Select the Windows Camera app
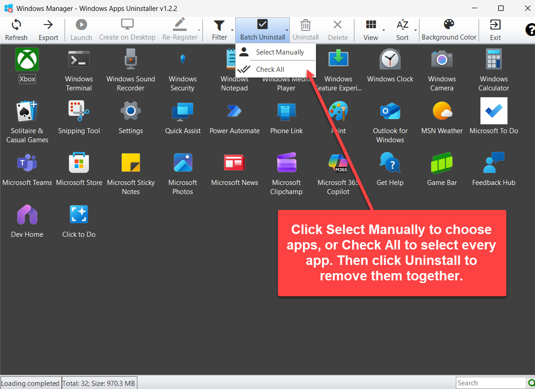Image resolution: width=535 pixels, height=389 pixels. [442, 70]
